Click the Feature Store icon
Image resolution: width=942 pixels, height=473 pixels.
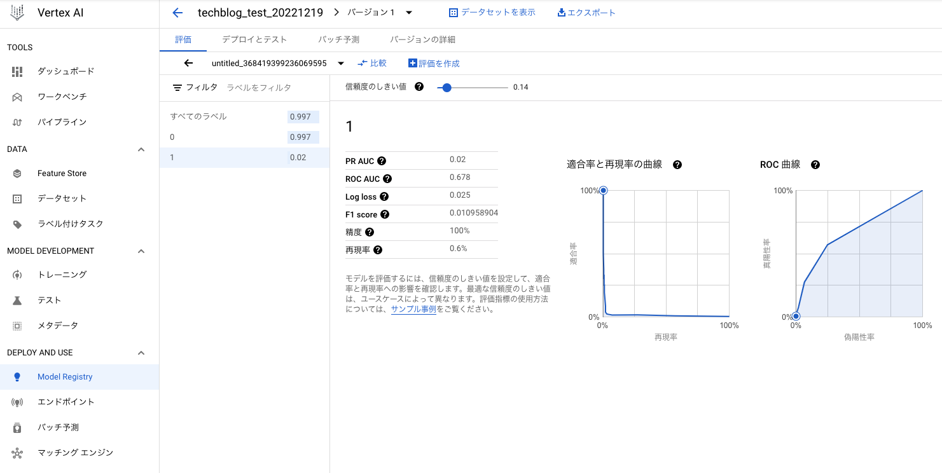click(x=17, y=173)
